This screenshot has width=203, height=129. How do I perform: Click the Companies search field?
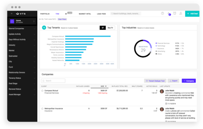point(53,81)
